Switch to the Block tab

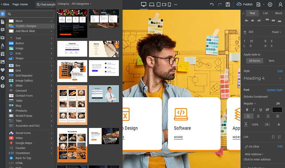point(278,13)
